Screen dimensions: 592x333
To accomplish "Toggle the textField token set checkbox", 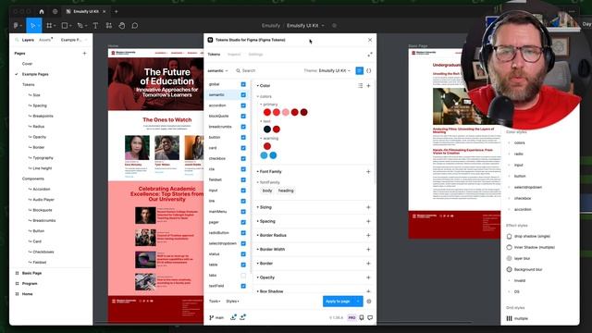I will (243, 286).
